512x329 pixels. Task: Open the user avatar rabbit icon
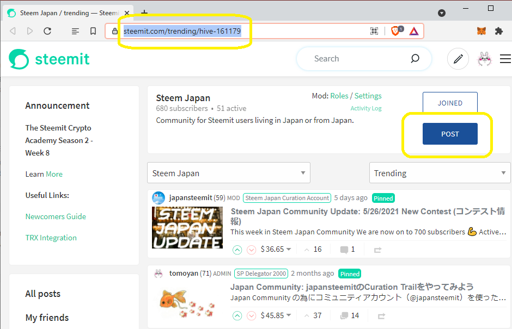pyautogui.click(x=484, y=59)
